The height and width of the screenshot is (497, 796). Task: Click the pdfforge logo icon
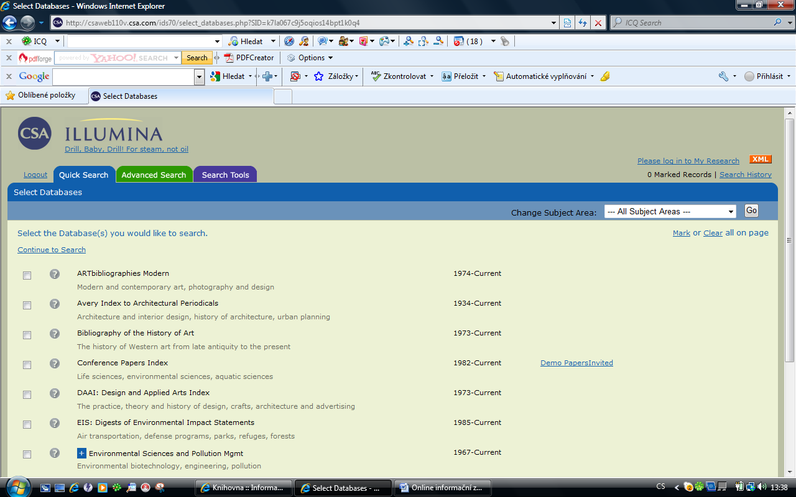35,58
